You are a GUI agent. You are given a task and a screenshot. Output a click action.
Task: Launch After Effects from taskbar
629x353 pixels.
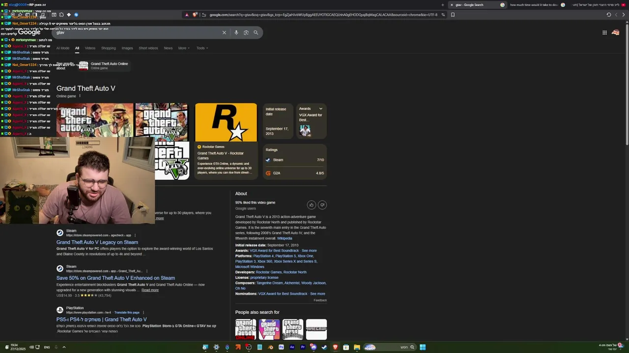pos(292,347)
